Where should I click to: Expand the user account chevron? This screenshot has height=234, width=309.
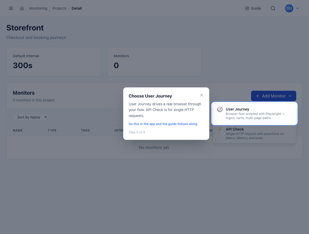pos(298,8)
